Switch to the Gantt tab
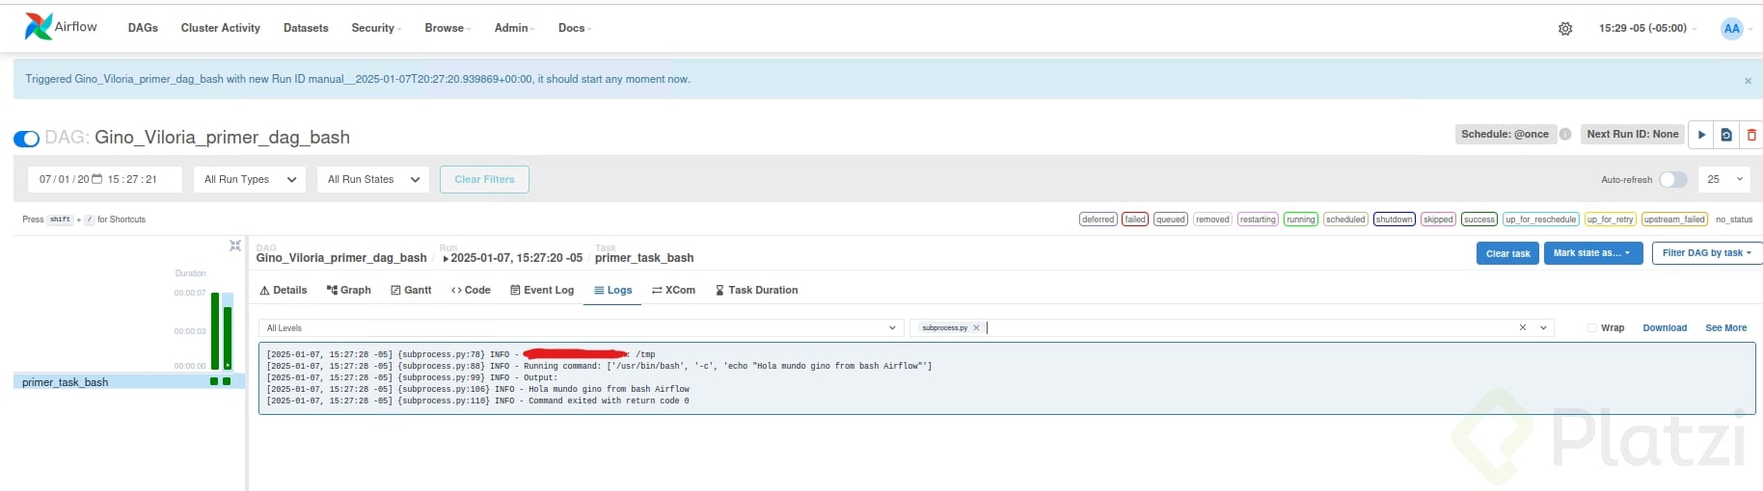Screen dimensions: 1763x491 coord(411,290)
